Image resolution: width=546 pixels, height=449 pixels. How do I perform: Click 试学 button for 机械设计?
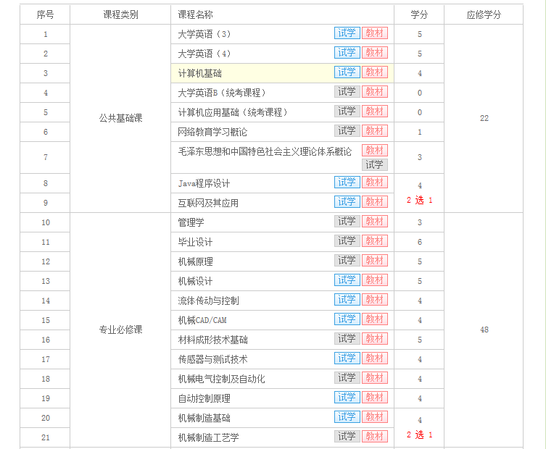click(347, 280)
